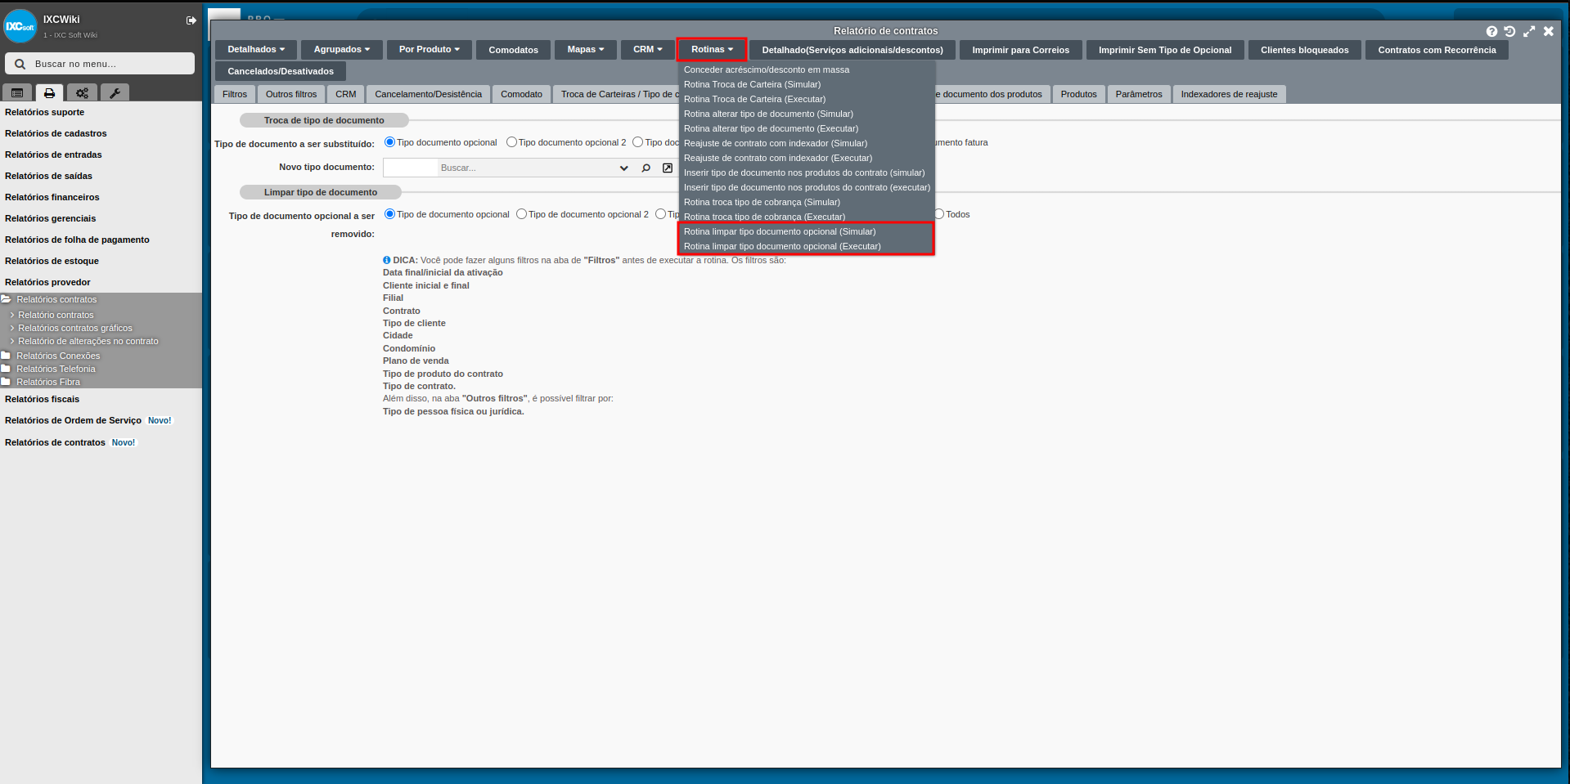Select Tipo de documento opcional 2 radio in Limpar section

(x=521, y=214)
